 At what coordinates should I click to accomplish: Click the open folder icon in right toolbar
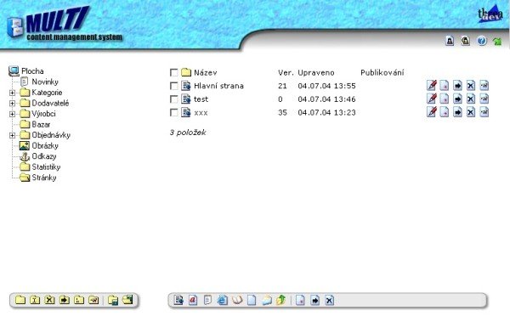point(267,300)
